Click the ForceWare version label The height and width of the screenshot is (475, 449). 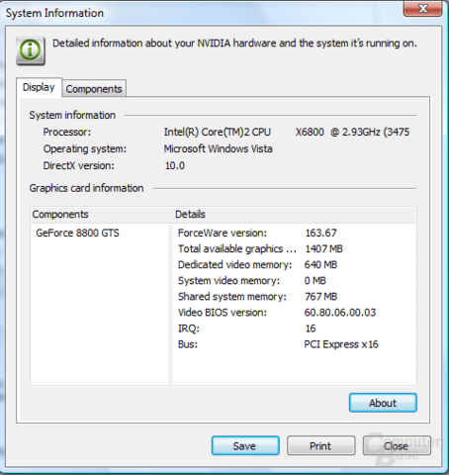(223, 233)
